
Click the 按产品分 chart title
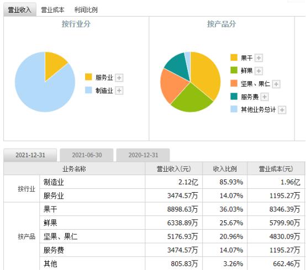(x=221, y=24)
